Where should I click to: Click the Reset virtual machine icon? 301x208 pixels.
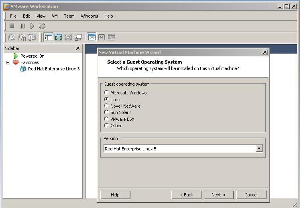click(42, 26)
